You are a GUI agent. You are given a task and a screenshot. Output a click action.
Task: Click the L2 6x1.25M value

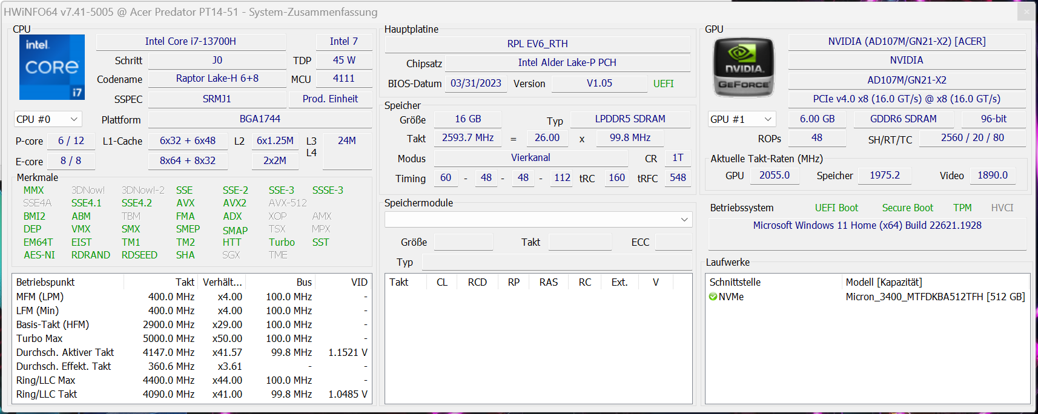tap(275, 140)
